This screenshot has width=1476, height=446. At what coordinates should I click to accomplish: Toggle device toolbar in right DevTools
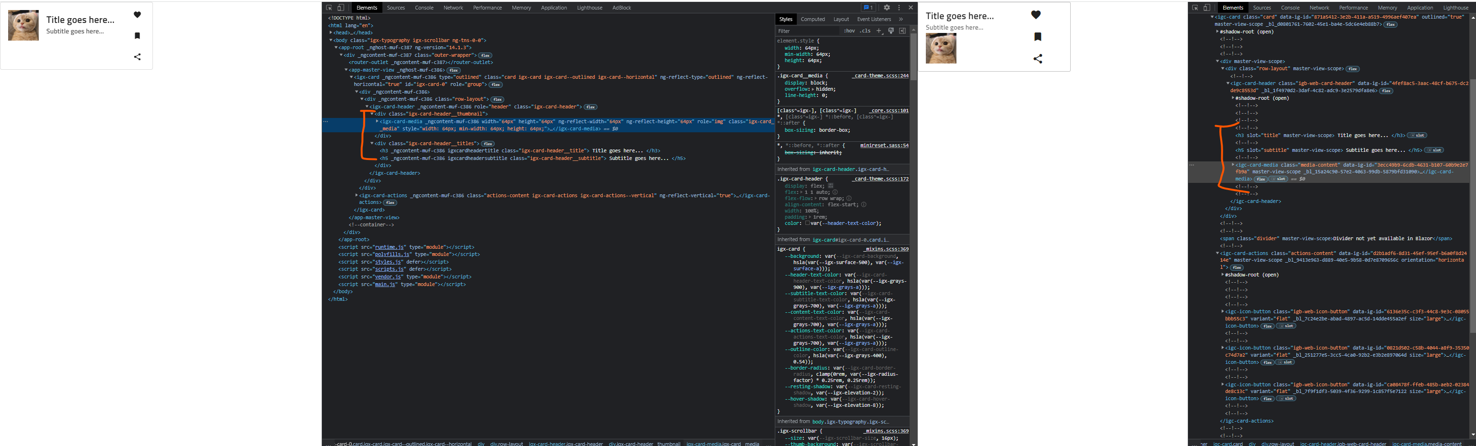[1207, 8]
